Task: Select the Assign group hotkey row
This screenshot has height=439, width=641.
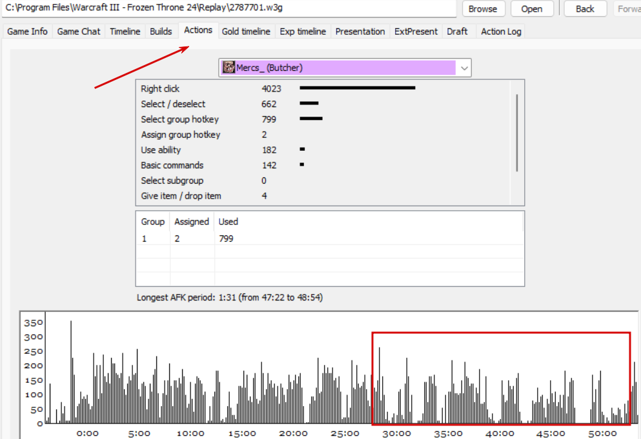Action: pyautogui.click(x=323, y=135)
